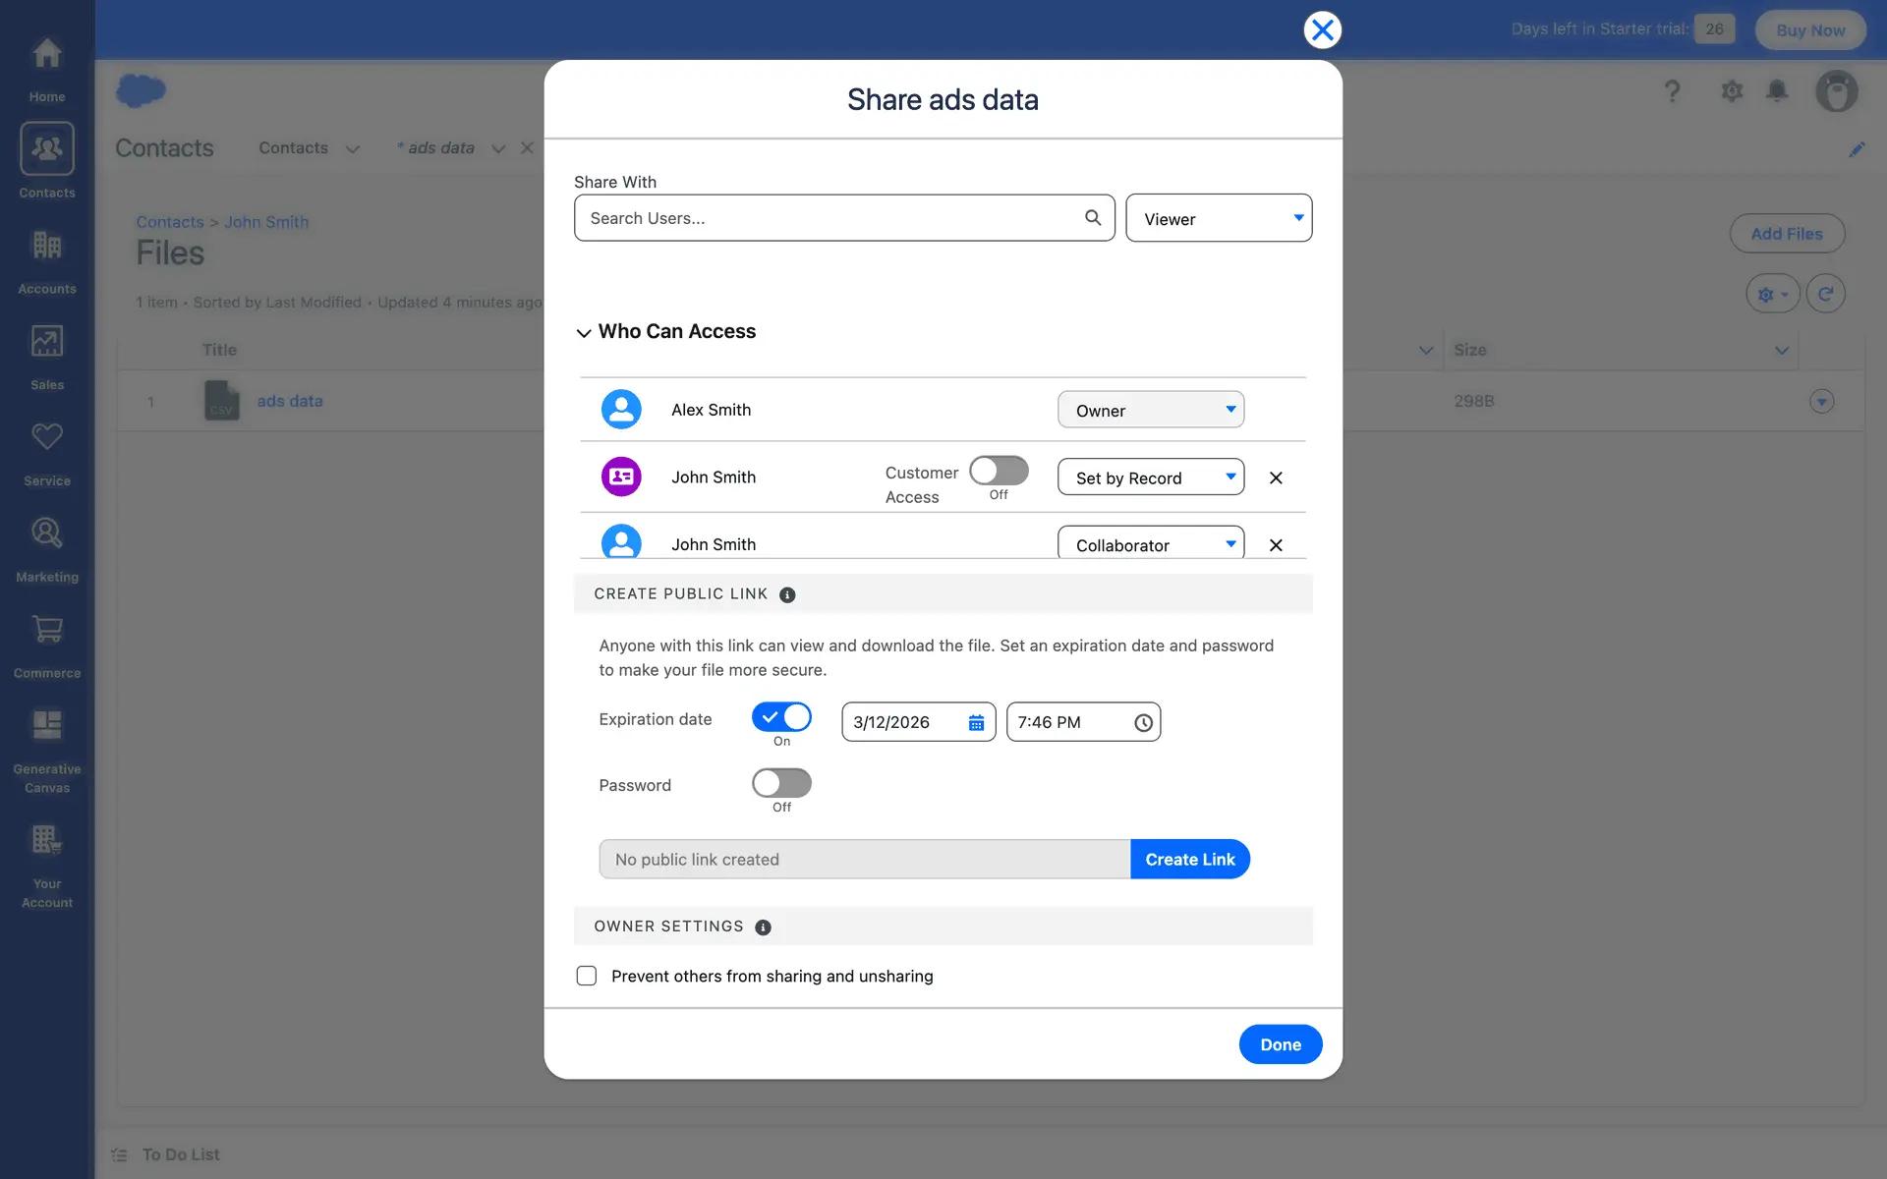The image size is (1887, 1179).
Task: Check Prevent others from sharing and unsharing
Action: coord(587,977)
